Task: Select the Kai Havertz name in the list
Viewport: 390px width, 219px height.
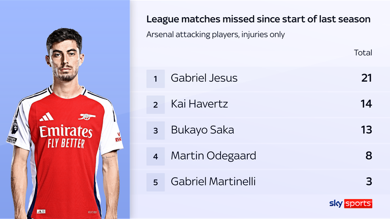Action: tap(200, 104)
